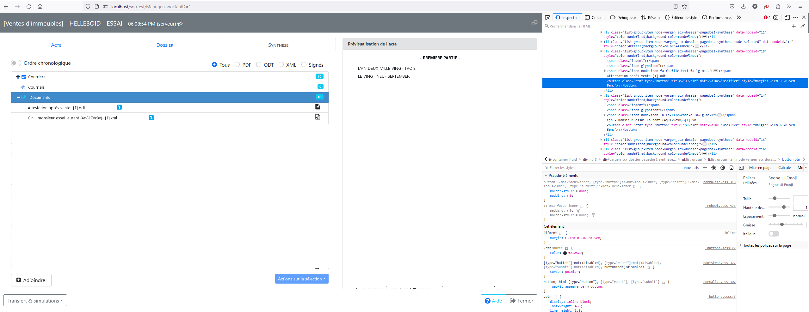Switch to the Acte tab
Viewport: 809px width, 312px height.
(56, 45)
